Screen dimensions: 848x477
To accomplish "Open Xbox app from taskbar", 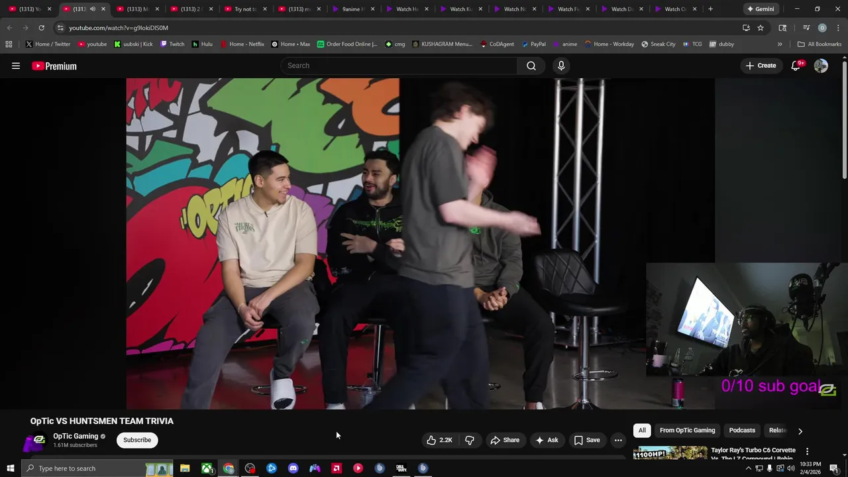I will pyautogui.click(x=207, y=468).
